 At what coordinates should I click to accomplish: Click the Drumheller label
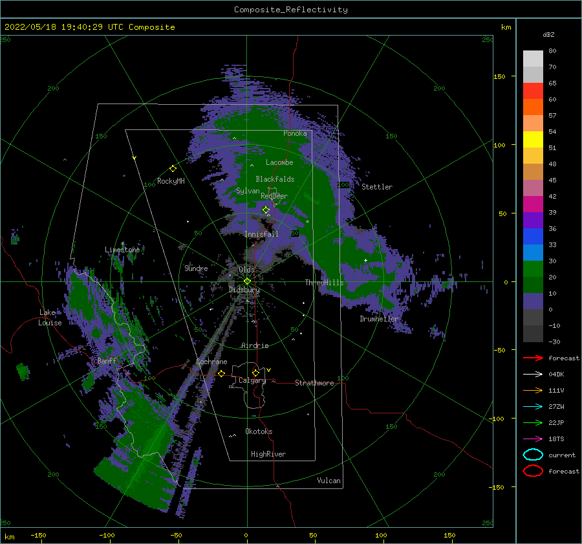(x=379, y=319)
